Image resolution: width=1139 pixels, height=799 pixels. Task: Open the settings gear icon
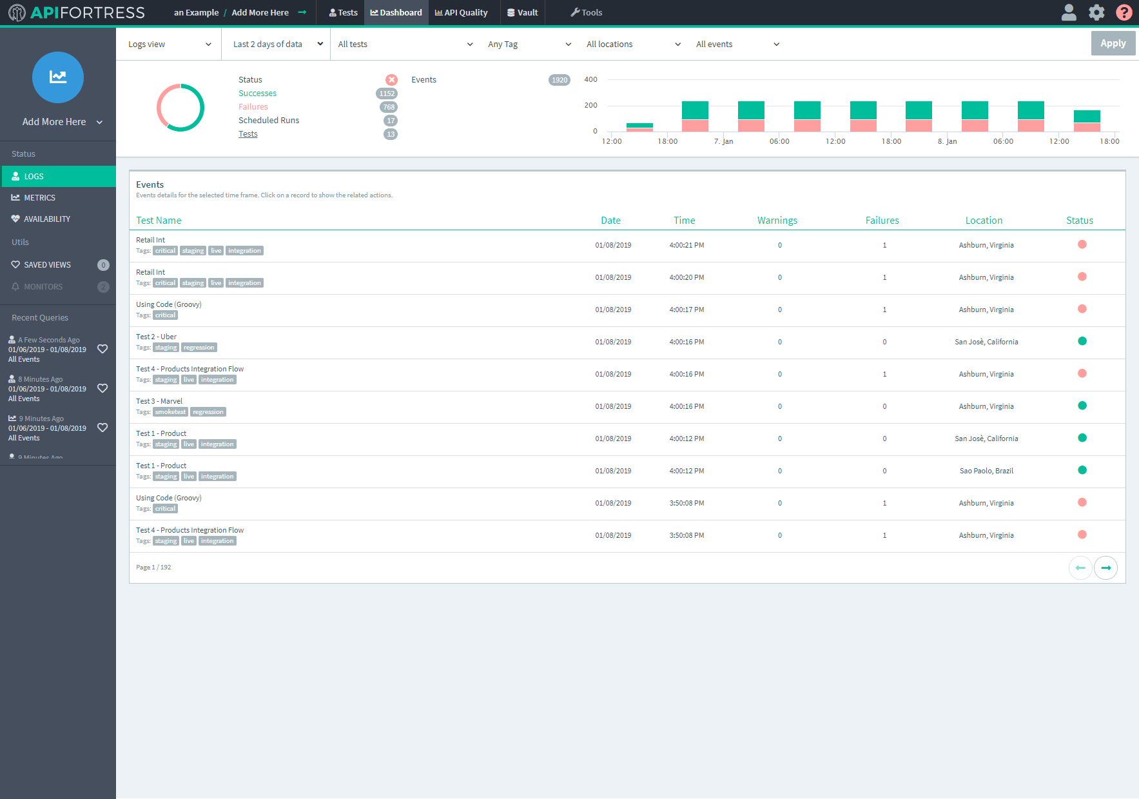click(1096, 12)
